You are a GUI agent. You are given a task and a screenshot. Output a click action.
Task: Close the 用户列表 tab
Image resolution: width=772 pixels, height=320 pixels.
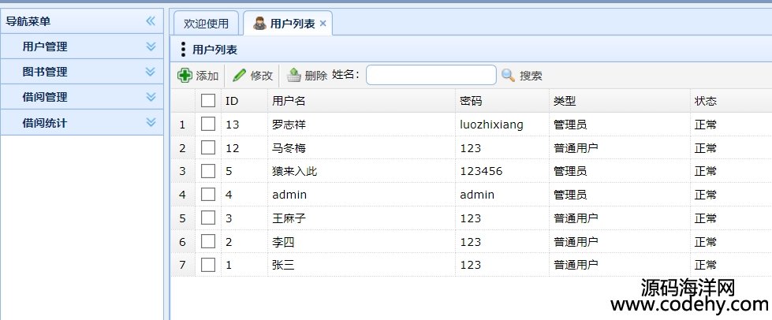click(323, 23)
